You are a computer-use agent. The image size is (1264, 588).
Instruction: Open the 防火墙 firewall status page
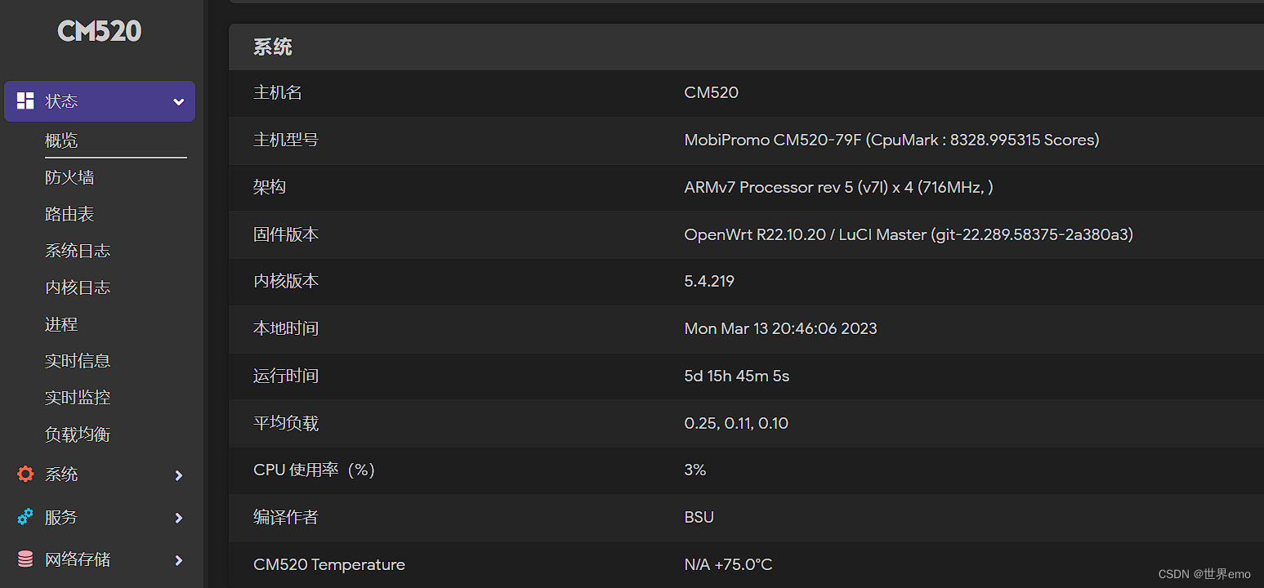tap(69, 177)
